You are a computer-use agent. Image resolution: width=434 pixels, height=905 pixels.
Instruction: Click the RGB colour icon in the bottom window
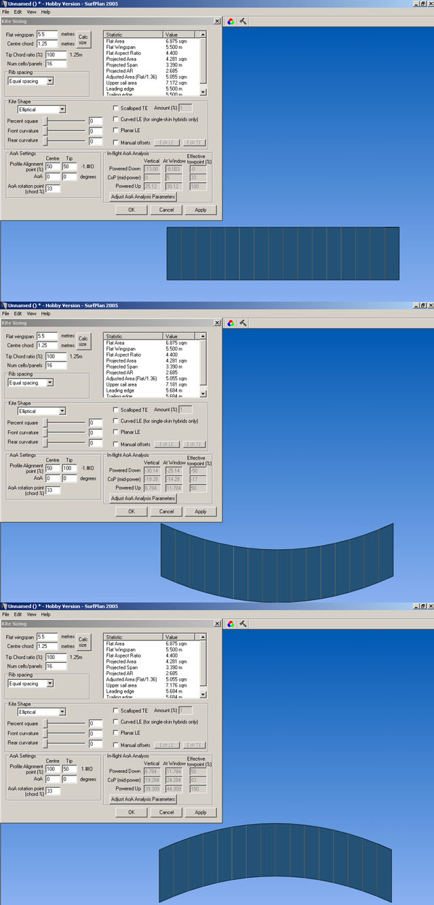231,624
